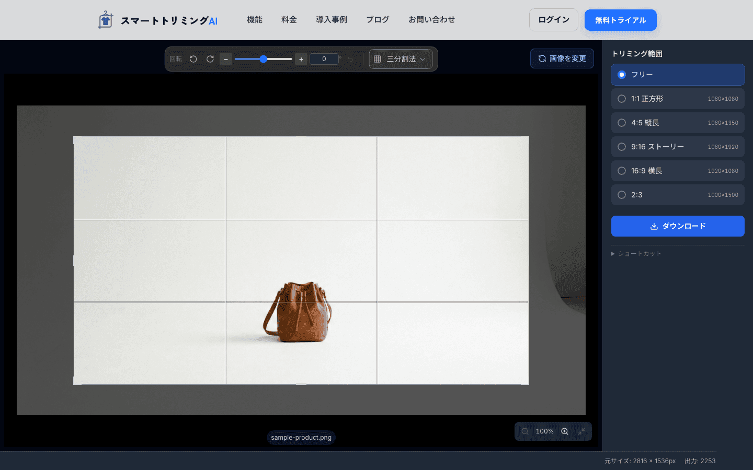Screen dimensions: 753x470
Task: Pick the 2:3 ratio option
Action: pyautogui.click(x=678, y=195)
